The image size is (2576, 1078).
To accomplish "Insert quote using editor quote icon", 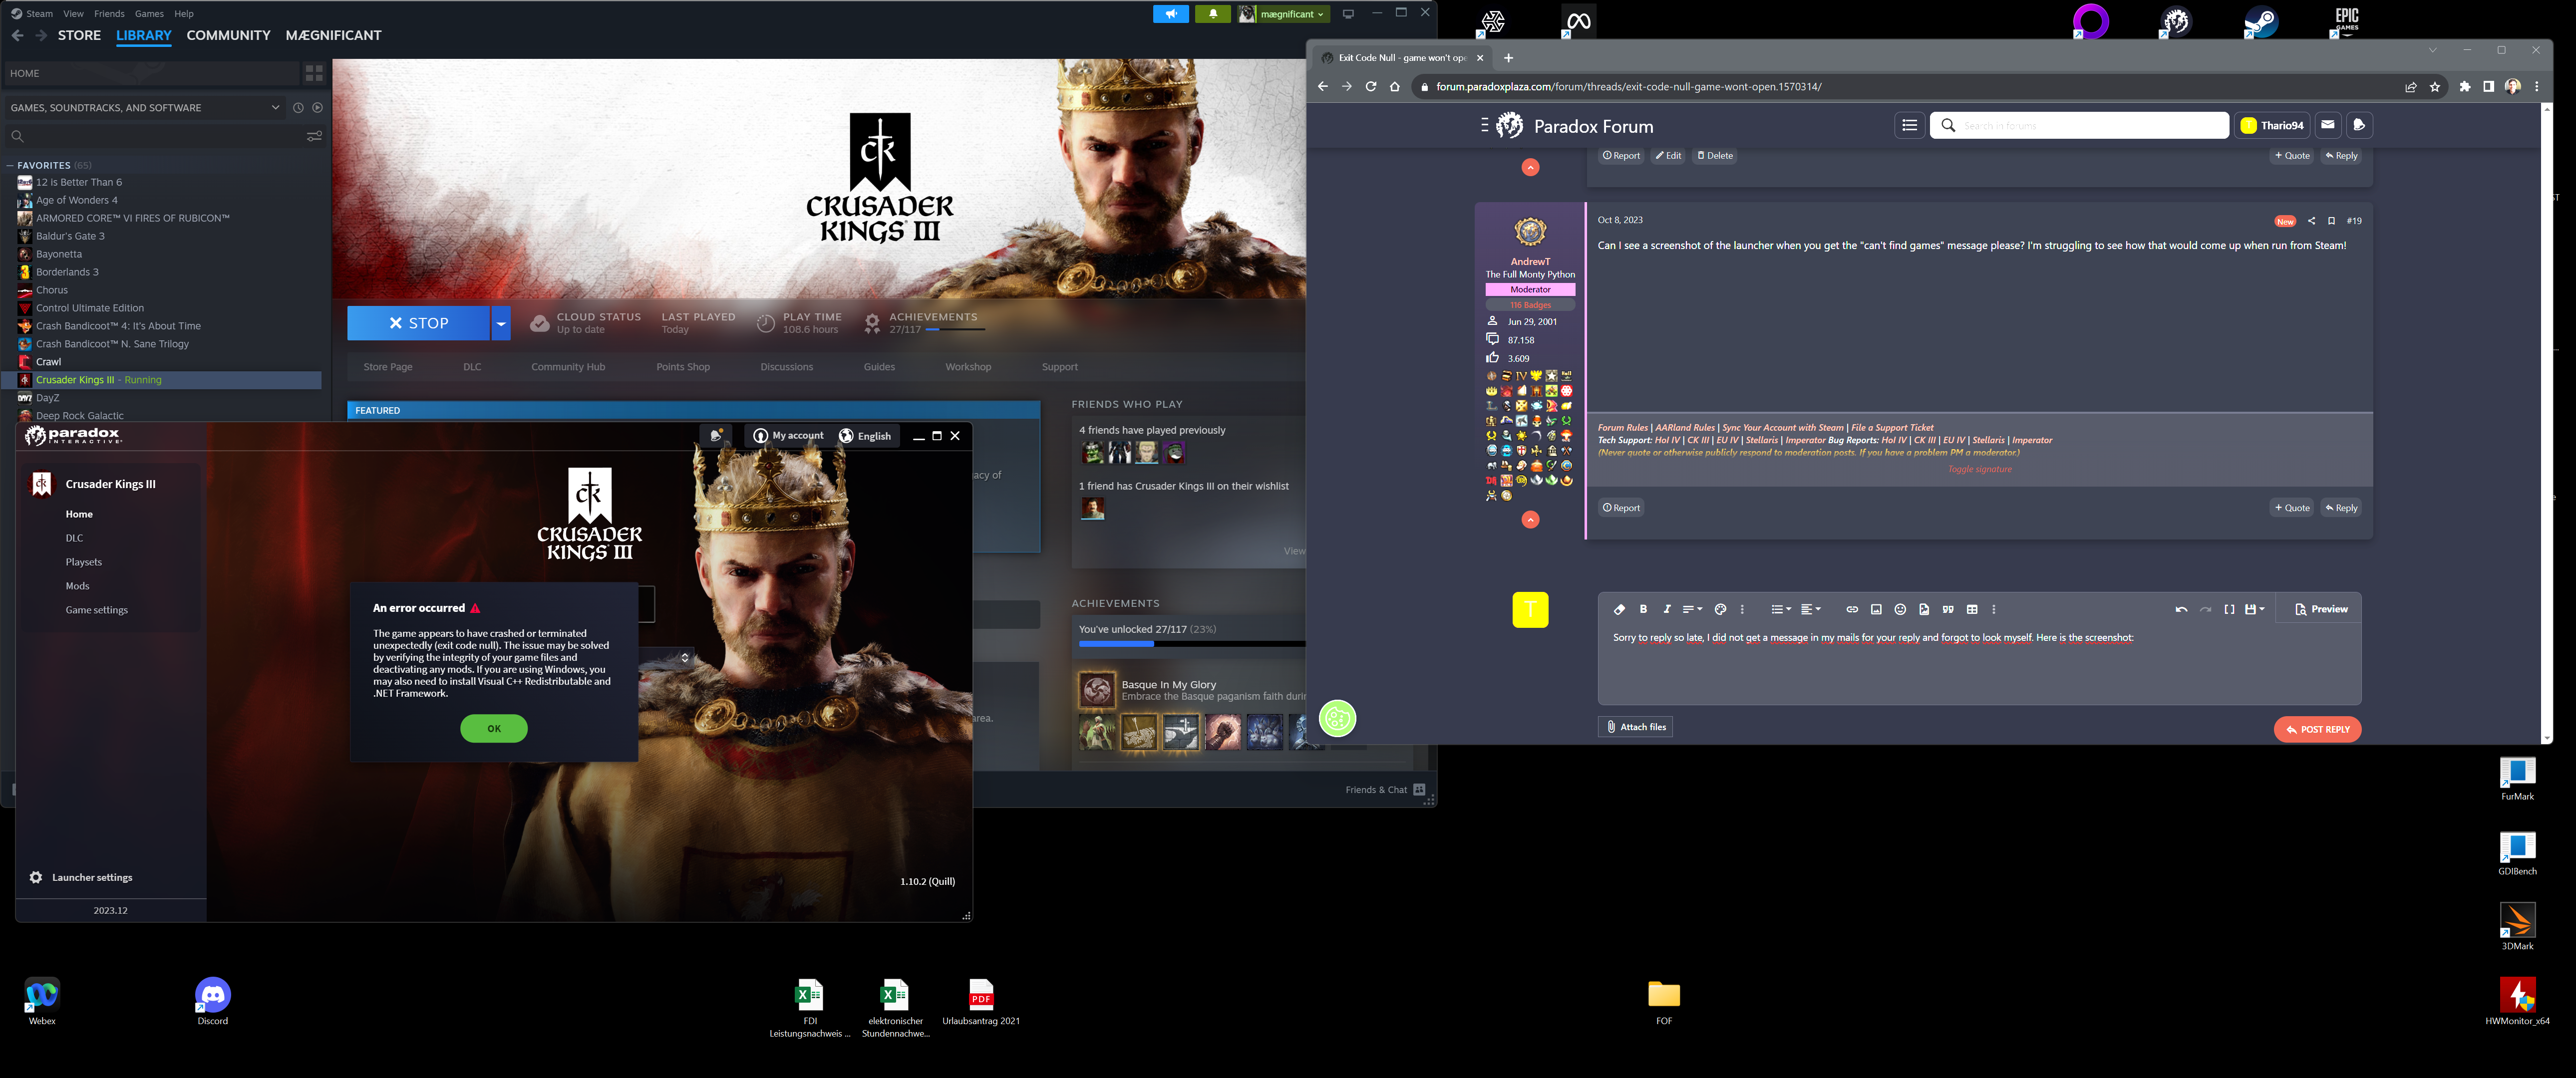I will 1948,609.
